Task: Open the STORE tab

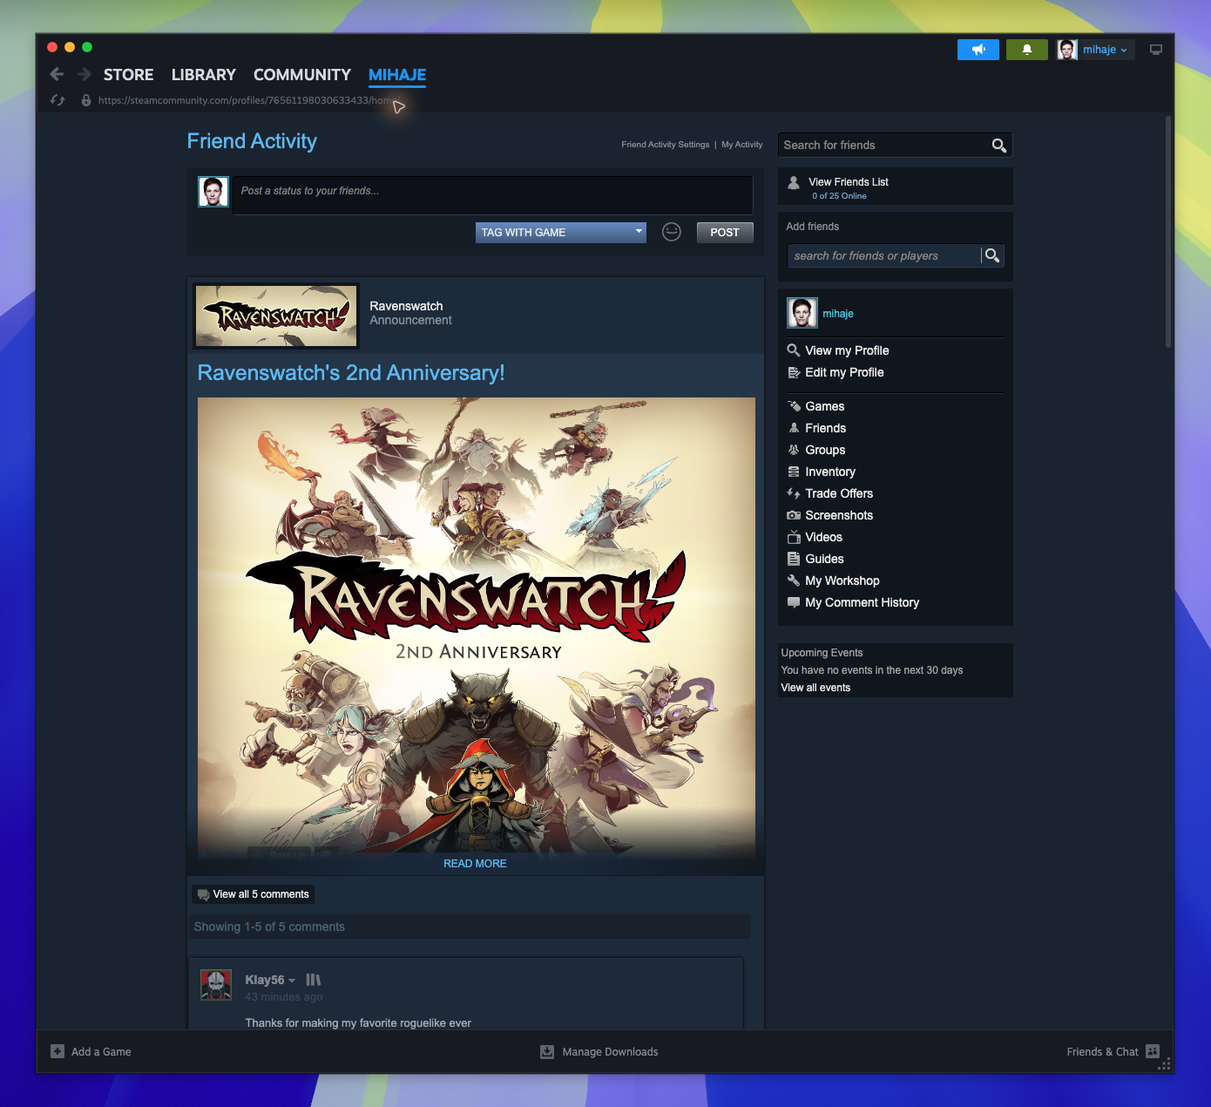Action: tap(129, 75)
